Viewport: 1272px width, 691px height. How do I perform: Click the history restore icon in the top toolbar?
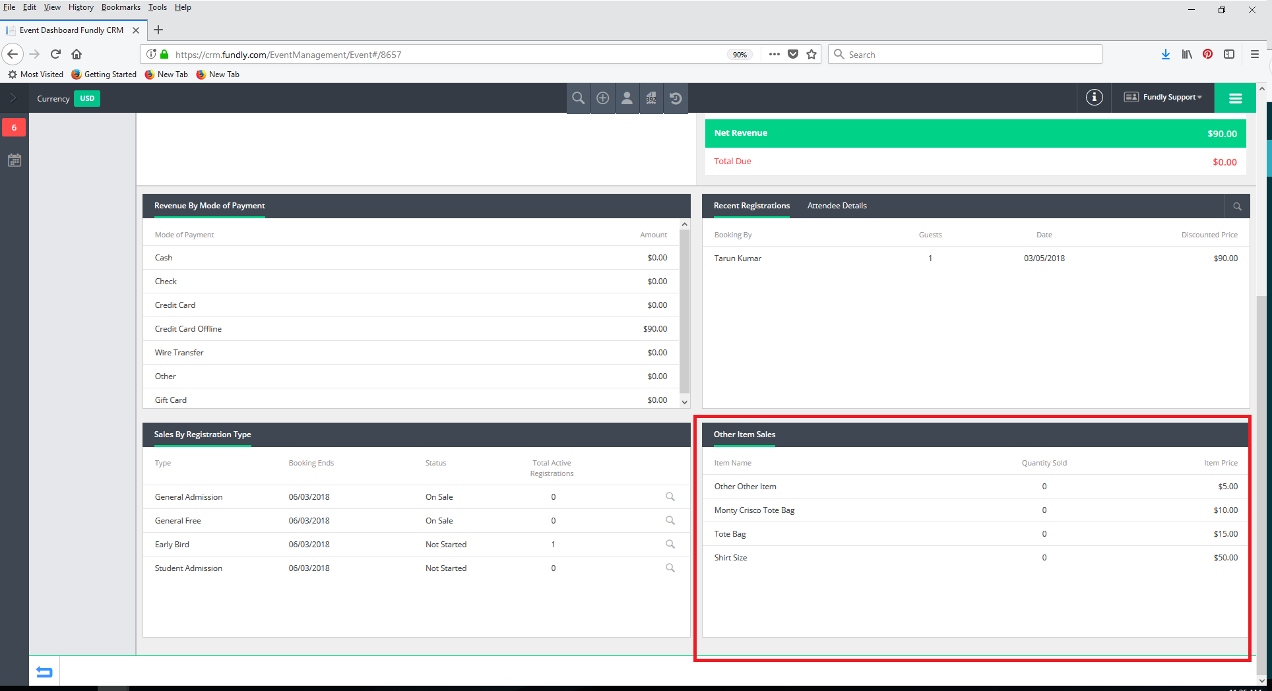pos(676,98)
